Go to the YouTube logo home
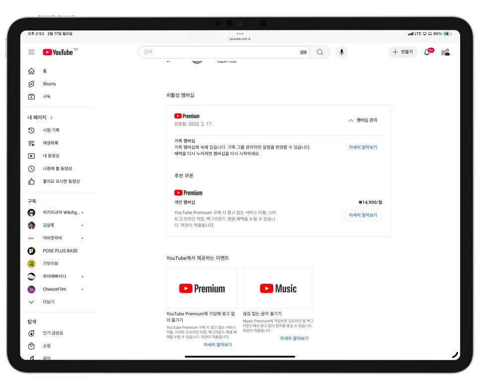The height and width of the screenshot is (390, 480). [58, 52]
